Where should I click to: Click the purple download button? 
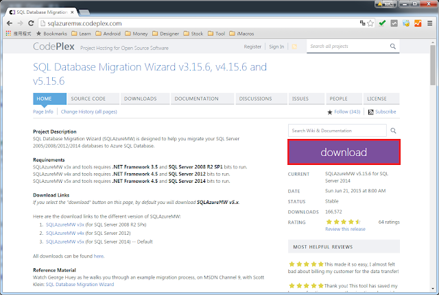(344, 152)
